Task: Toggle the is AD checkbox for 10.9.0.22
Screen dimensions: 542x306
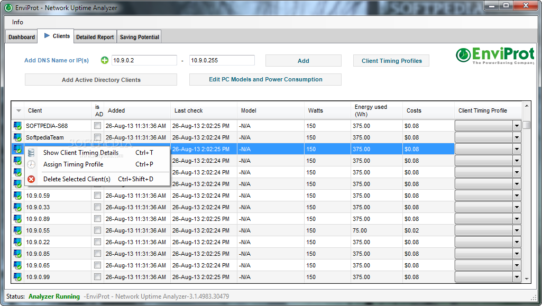Action: (x=97, y=242)
